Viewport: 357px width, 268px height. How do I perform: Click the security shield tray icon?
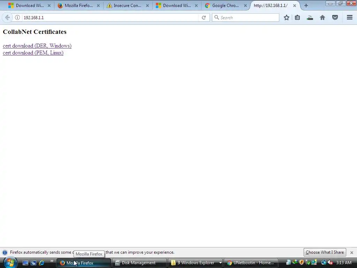(302, 262)
